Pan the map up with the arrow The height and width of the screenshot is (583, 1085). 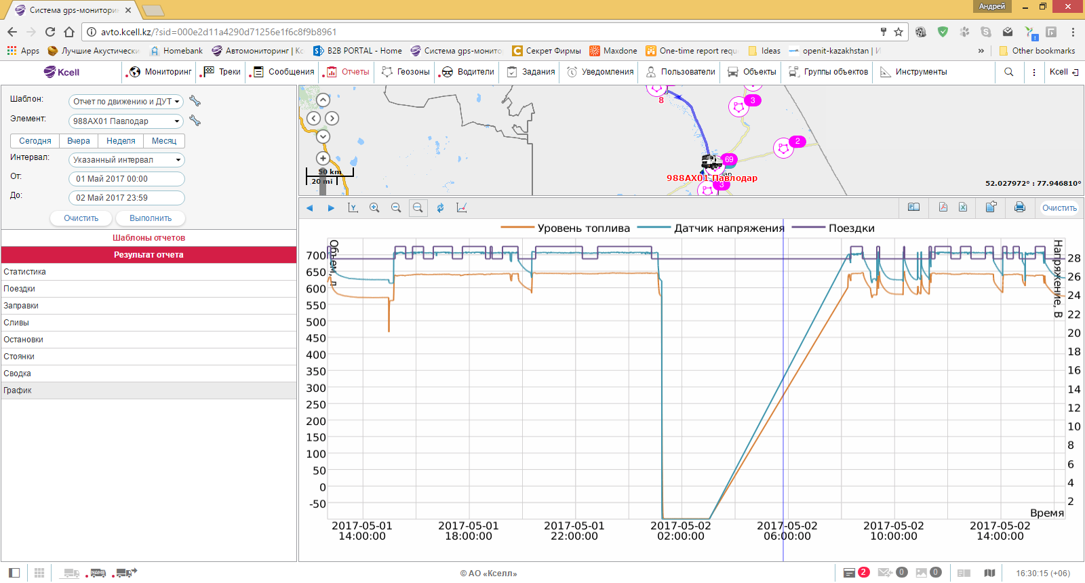pyautogui.click(x=323, y=100)
